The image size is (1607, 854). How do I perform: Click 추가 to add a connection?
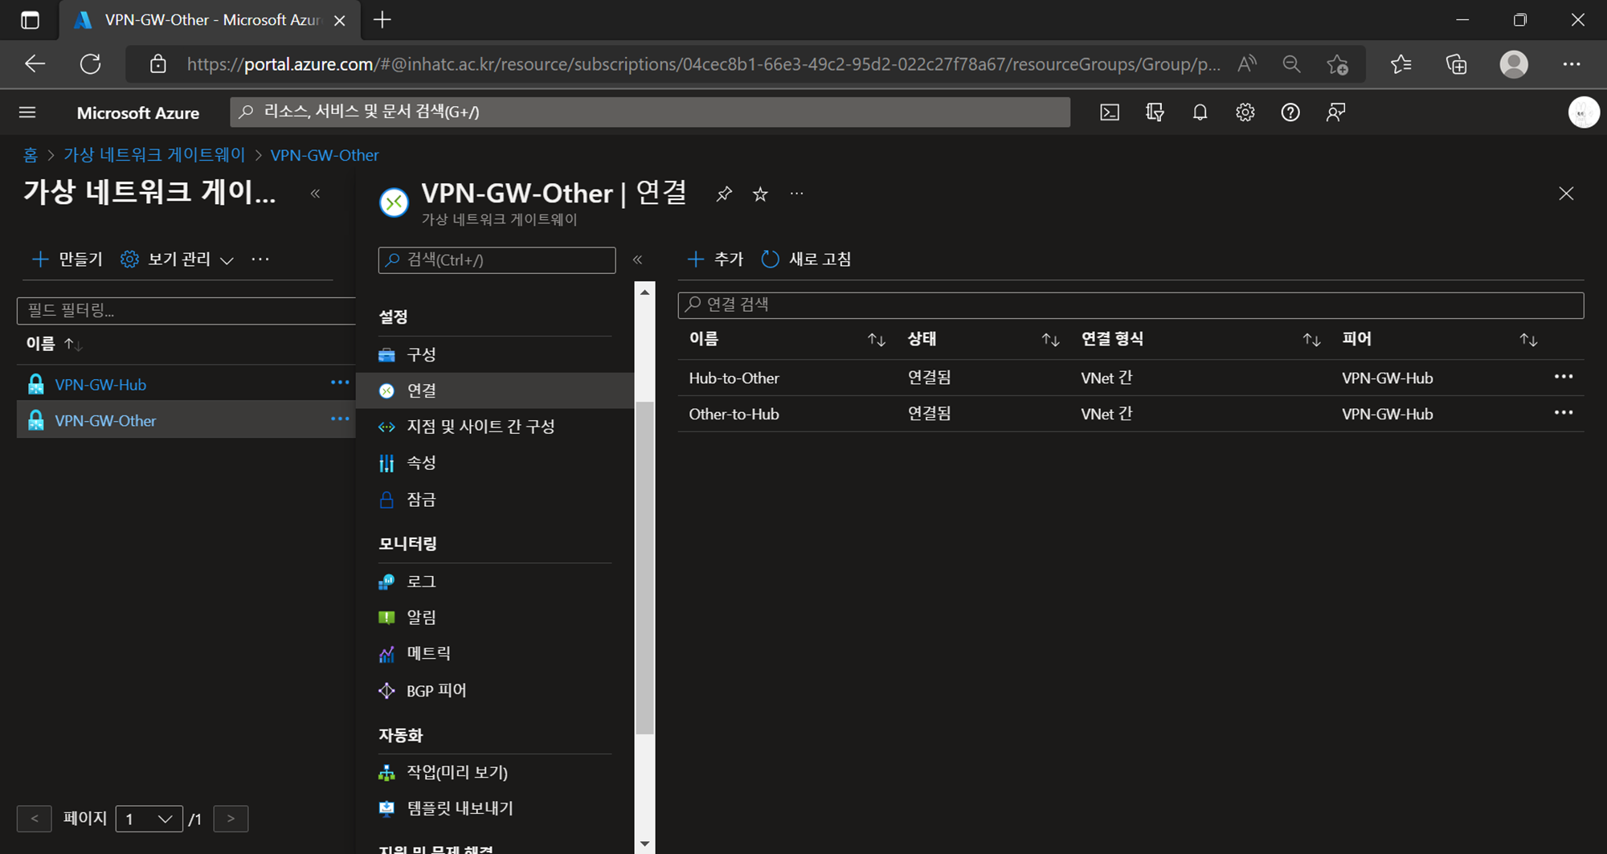click(x=715, y=259)
